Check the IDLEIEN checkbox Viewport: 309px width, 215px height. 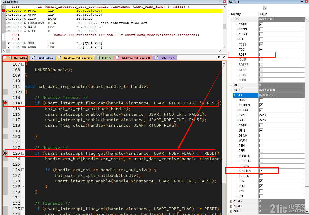tap(261, 176)
